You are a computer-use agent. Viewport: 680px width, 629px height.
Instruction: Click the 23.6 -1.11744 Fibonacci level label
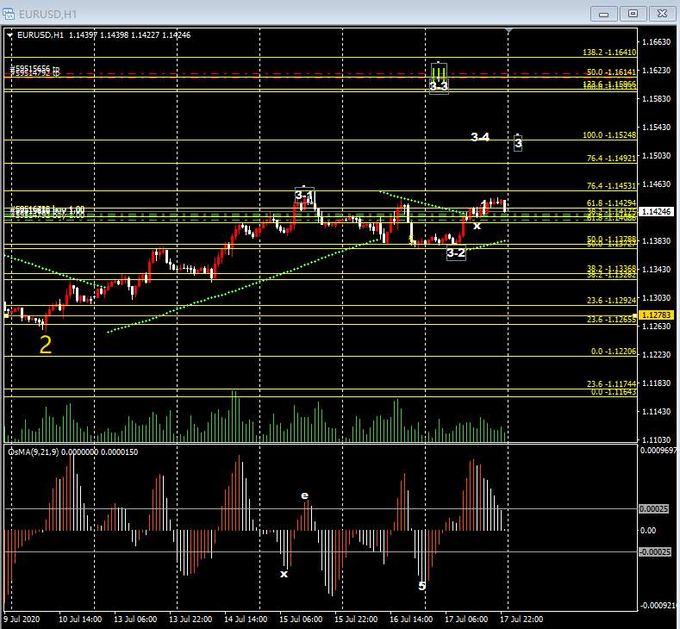coord(611,384)
